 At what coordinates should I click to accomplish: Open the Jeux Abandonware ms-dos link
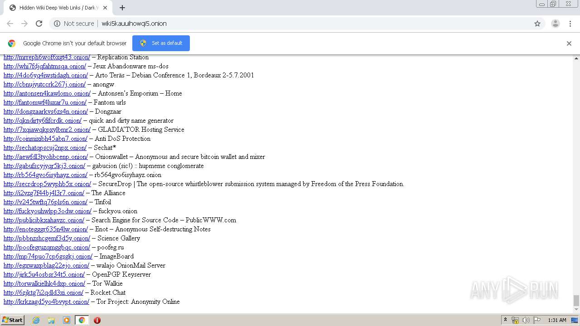tap(44, 66)
